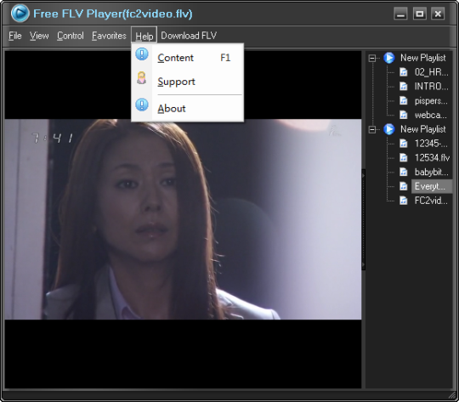Screen dimensions: 459x402
Task: Select the 02_HR... playlist entry
Action: click(431, 72)
